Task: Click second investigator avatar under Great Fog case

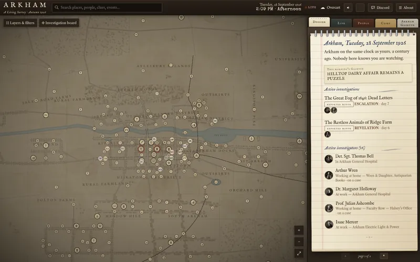Action: (x=334, y=110)
